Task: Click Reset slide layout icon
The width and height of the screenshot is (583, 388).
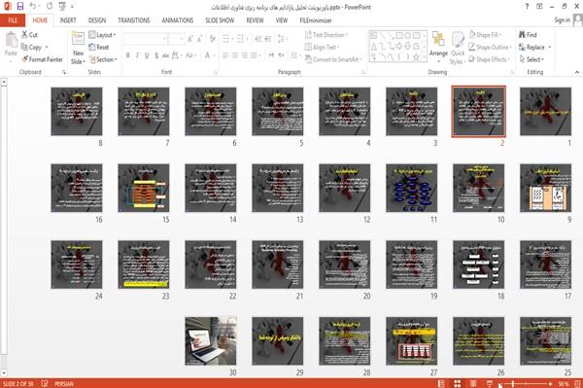Action: tap(92, 47)
